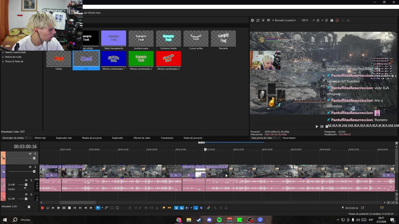Stop playback in transport bar
Image resolution: width=399 pixels, height=224 pixels.
pos(69,208)
